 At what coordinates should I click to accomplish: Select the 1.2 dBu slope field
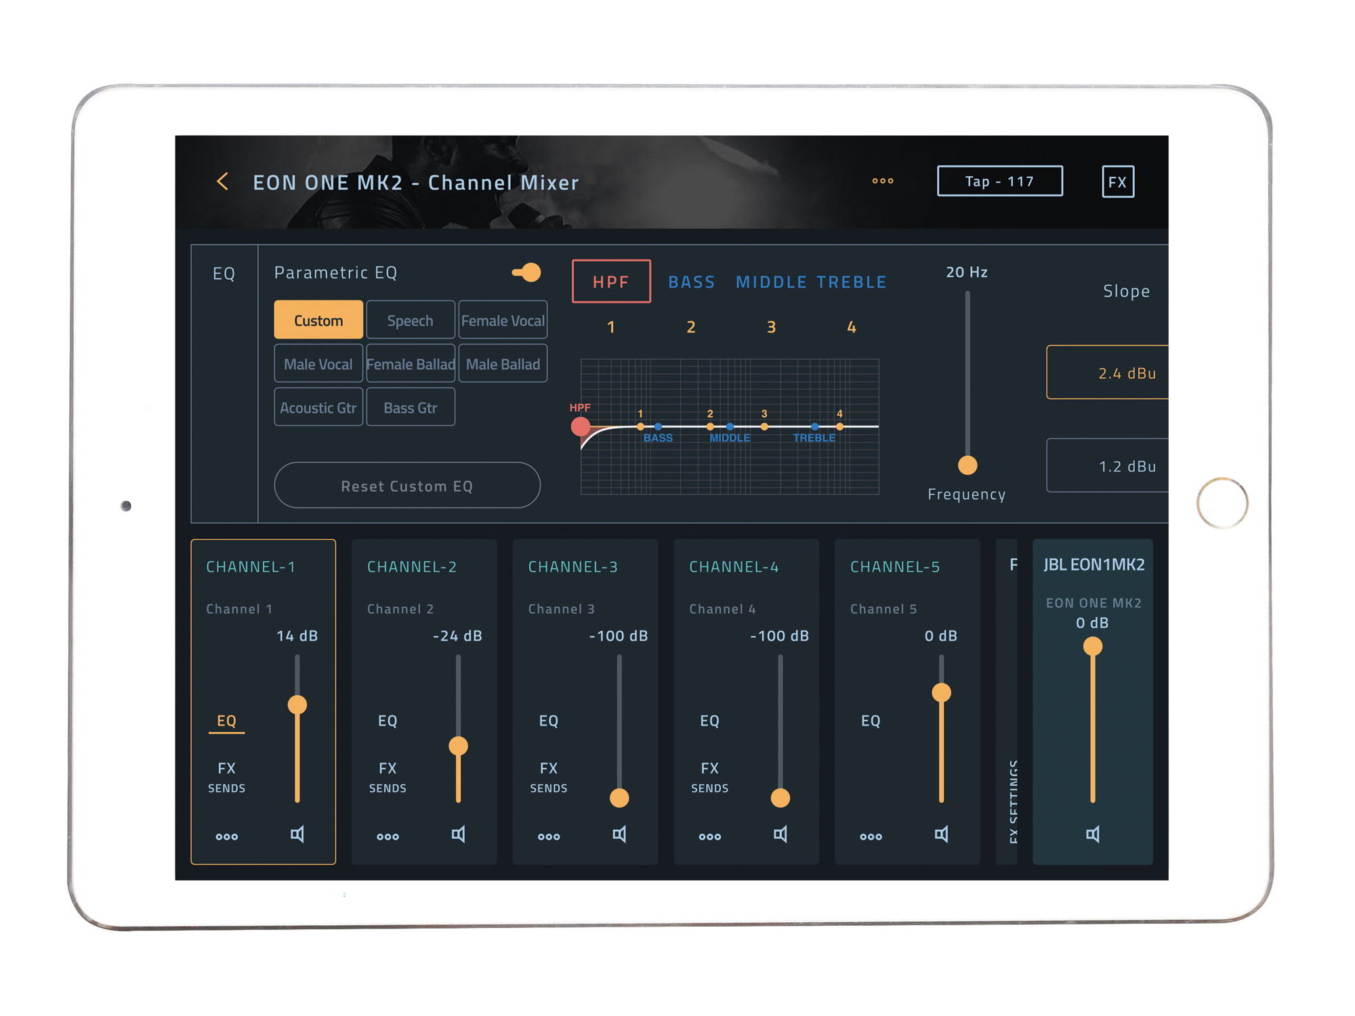(1108, 465)
